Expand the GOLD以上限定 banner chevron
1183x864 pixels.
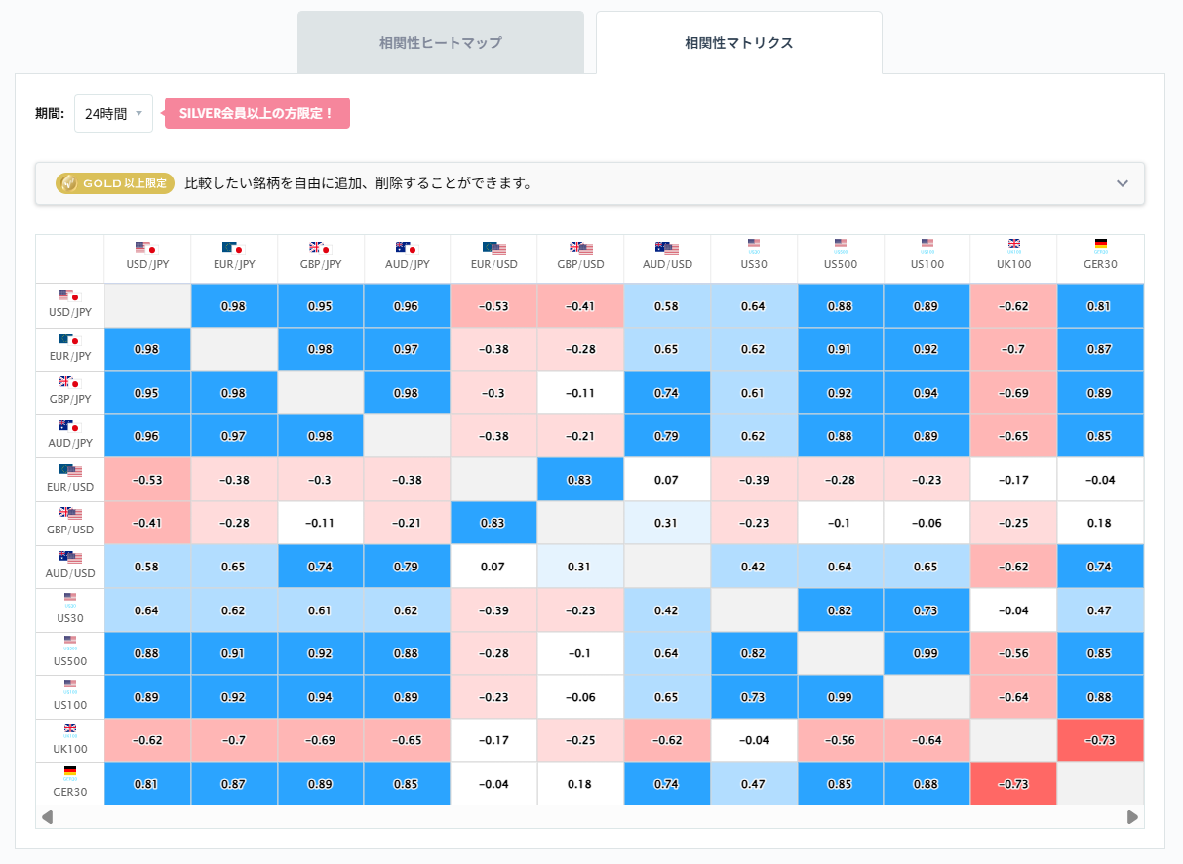coord(1122,183)
